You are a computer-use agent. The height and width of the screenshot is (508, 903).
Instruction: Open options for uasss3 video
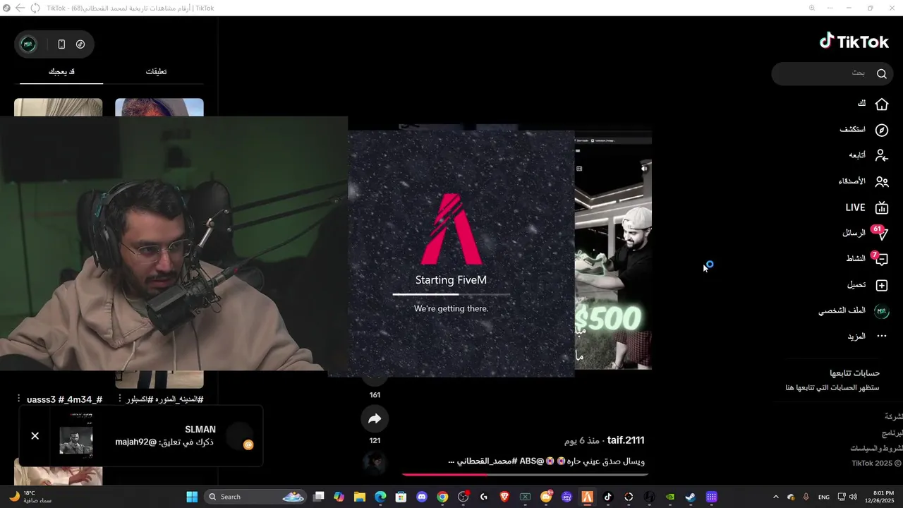click(x=18, y=399)
